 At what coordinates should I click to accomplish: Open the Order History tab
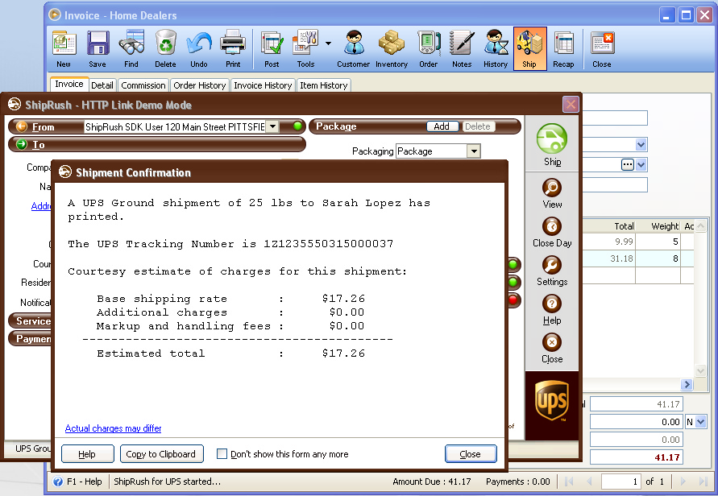pos(200,85)
